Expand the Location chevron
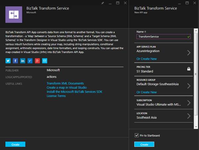Image resolution: width=199 pixels, height=150 pixels. [x=189, y=116]
